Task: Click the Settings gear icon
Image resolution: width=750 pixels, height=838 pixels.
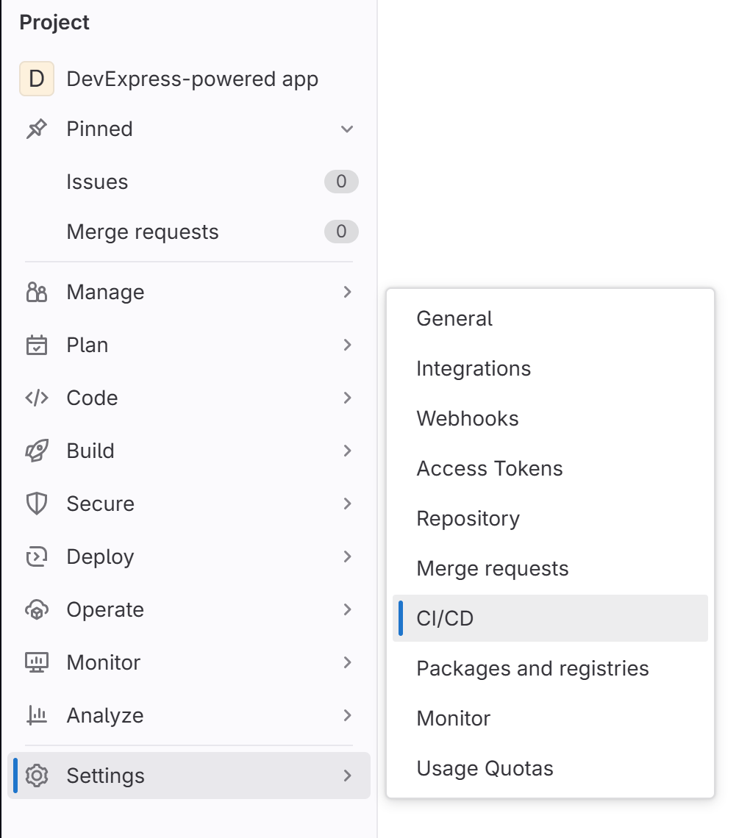Action: (36, 776)
